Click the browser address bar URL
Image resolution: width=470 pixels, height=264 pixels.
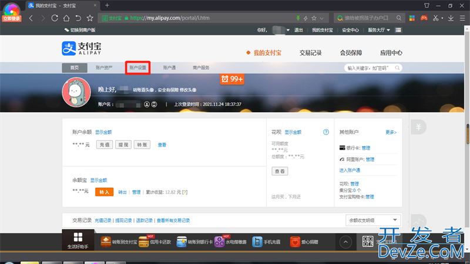point(170,18)
